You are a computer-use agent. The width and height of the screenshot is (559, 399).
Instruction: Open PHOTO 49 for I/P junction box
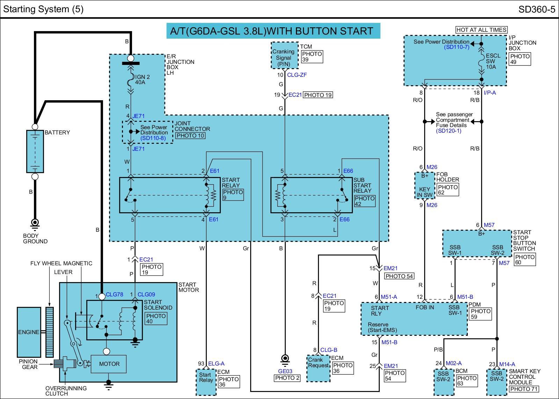(x=520, y=59)
